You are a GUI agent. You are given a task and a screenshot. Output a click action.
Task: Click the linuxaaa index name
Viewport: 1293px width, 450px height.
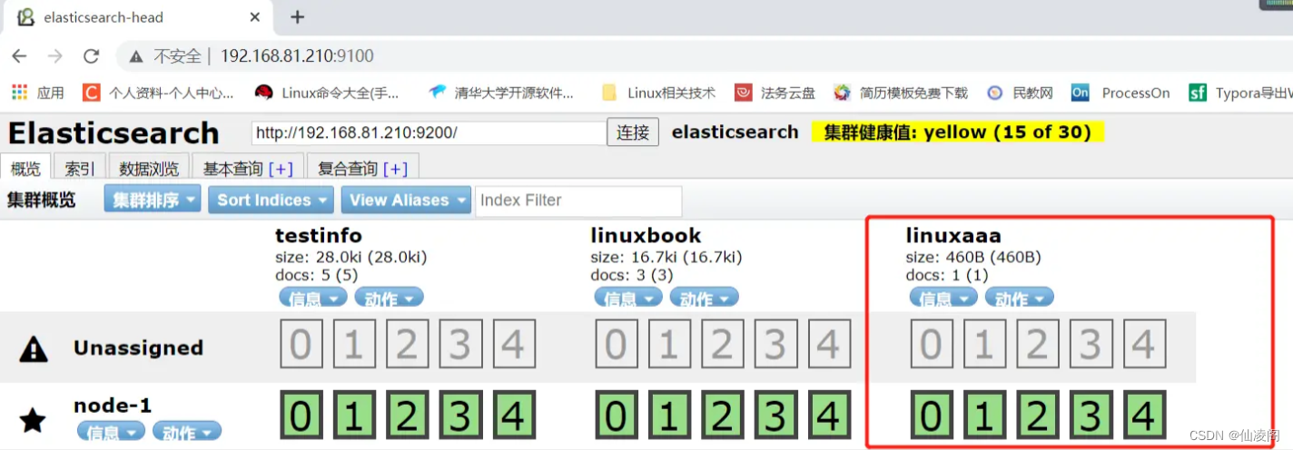(x=953, y=236)
